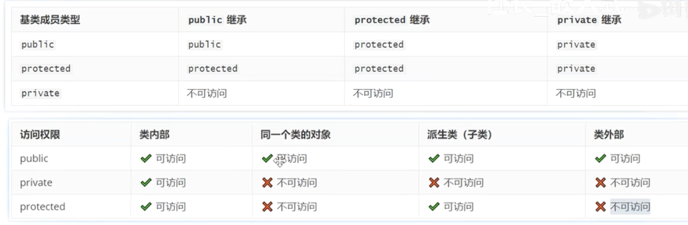This screenshot has width=688, height=225.
Task: Click green checkmark for public outside class
Action: pos(600,159)
